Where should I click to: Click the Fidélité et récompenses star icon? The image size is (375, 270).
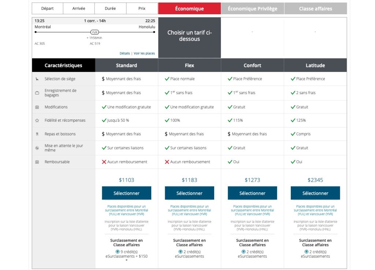coord(37,120)
